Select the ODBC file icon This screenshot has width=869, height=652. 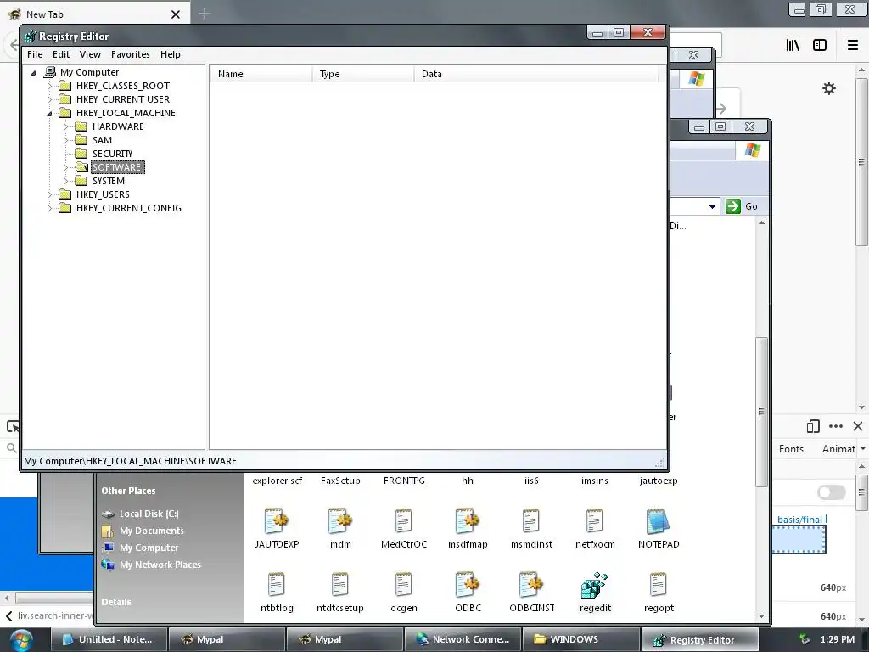468,586
